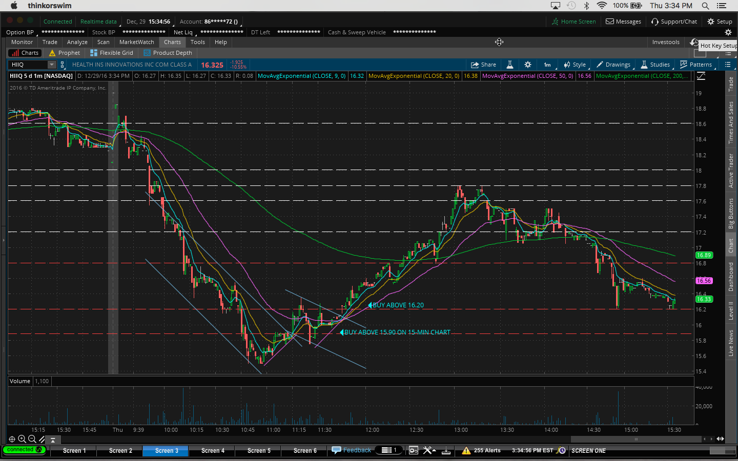The height and width of the screenshot is (461, 738).
Task: Click the Drawings pencil tool
Action: click(x=613, y=65)
